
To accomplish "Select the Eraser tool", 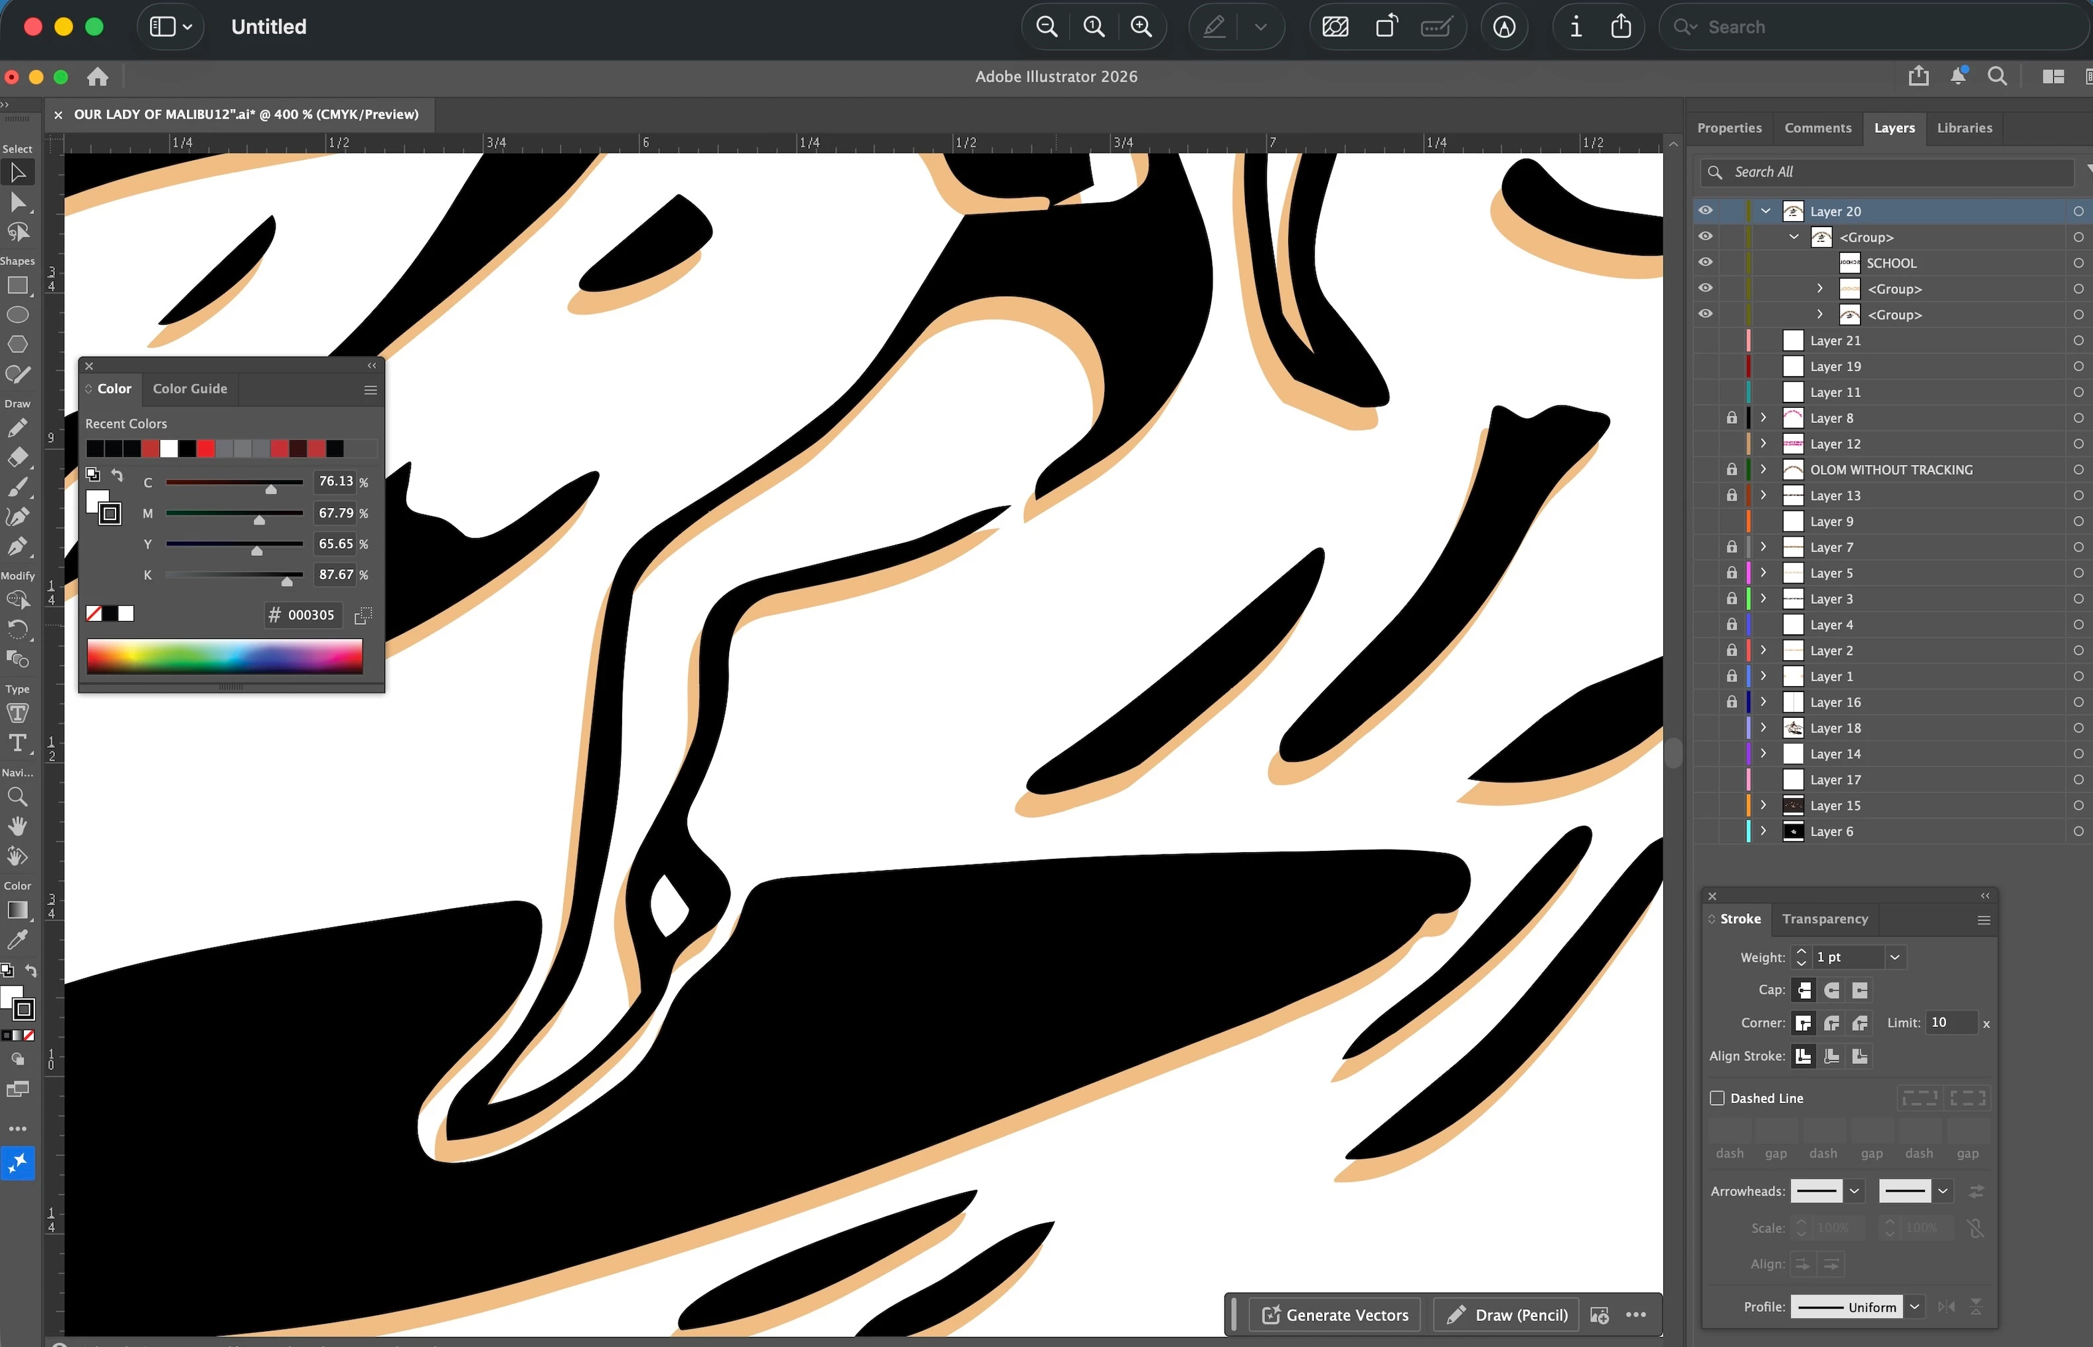I will [17, 456].
